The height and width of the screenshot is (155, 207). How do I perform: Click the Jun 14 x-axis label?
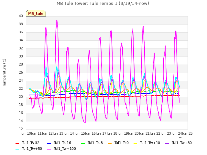click(x=69, y=133)
